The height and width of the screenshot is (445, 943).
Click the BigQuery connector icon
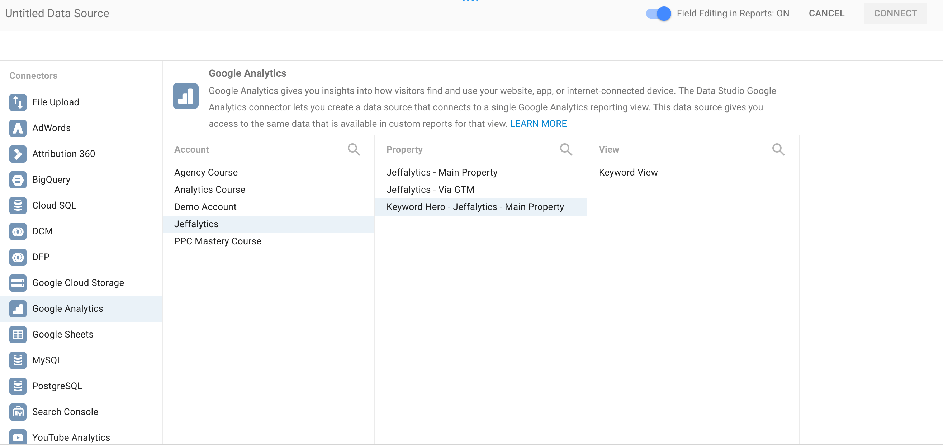(18, 180)
